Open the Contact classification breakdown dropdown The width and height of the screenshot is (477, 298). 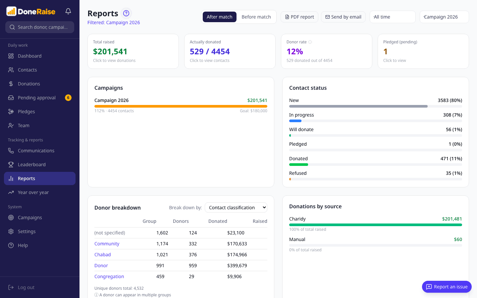[x=236, y=208]
